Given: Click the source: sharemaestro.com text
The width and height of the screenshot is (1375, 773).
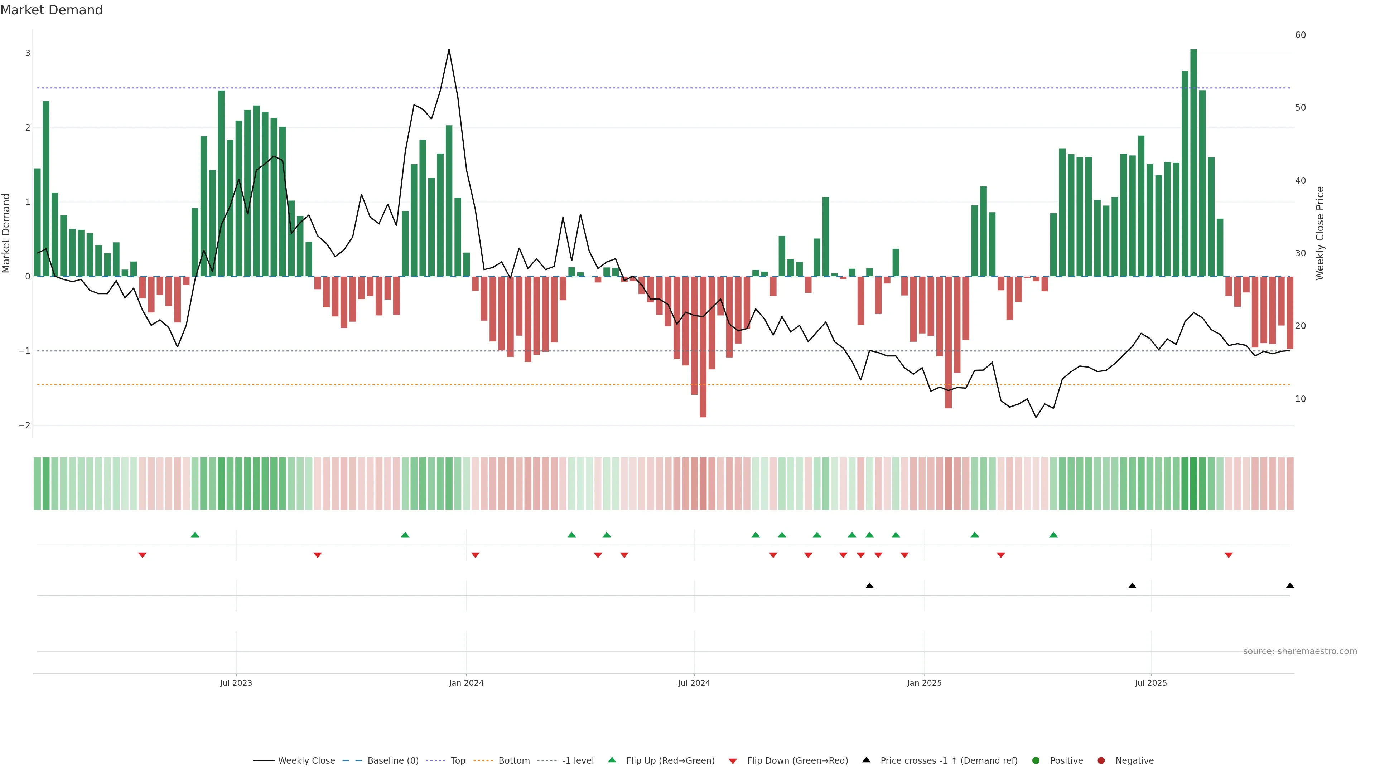Looking at the screenshot, I should pos(1300,651).
